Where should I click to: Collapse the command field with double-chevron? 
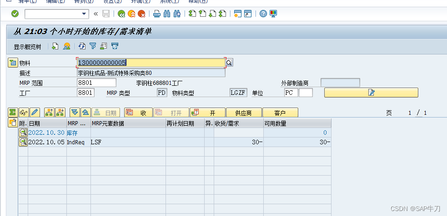96,14
